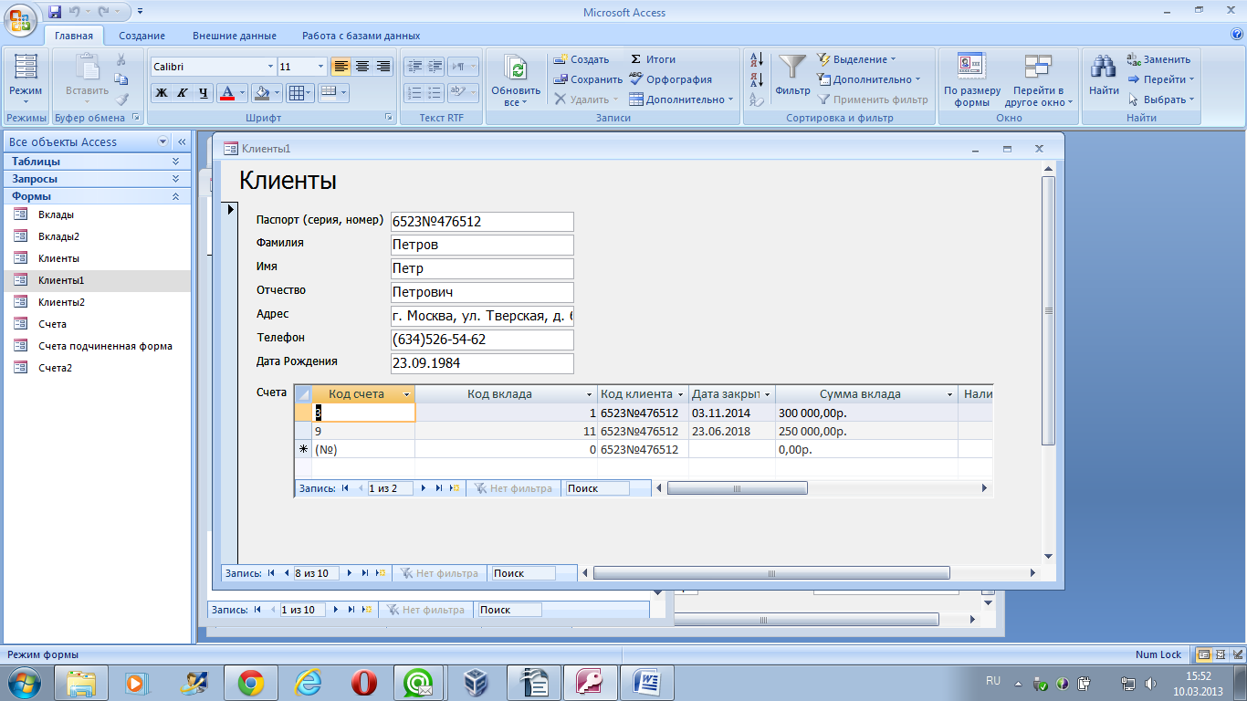Click the Help question mark icon
The height and width of the screenshot is (701, 1247).
coord(1237,35)
